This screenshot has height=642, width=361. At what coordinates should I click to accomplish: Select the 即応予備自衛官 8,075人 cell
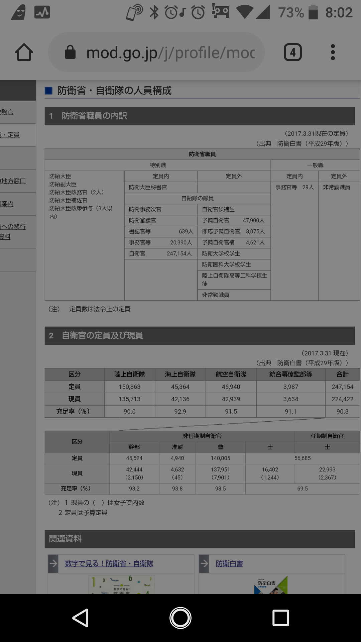pyautogui.click(x=234, y=231)
